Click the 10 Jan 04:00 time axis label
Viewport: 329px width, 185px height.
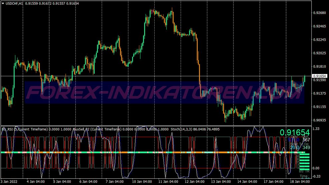coord(142,182)
